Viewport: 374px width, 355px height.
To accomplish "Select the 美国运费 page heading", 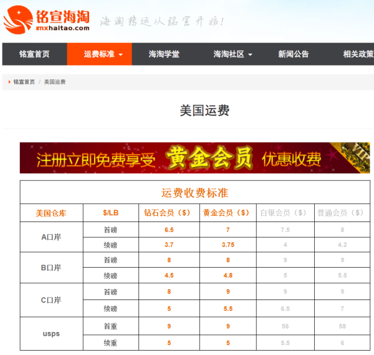I will pos(204,110).
